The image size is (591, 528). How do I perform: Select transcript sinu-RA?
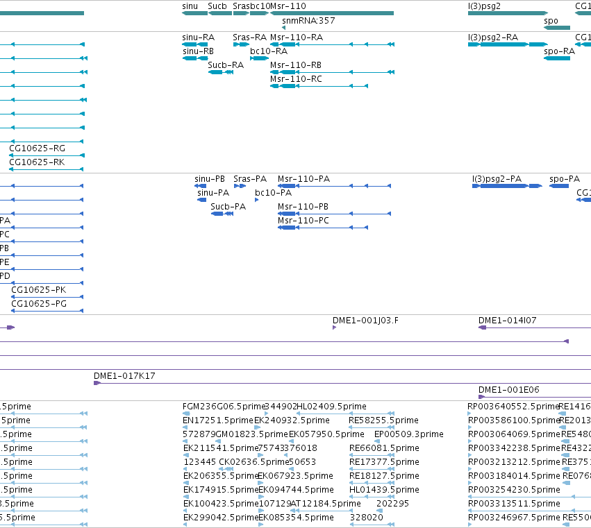point(198,37)
